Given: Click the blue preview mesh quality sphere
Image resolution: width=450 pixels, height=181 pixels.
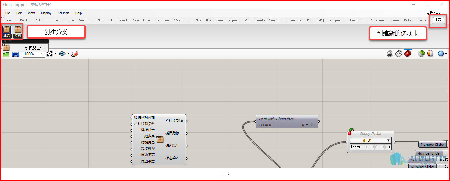Looking at the screenshot, I should point(441,54).
